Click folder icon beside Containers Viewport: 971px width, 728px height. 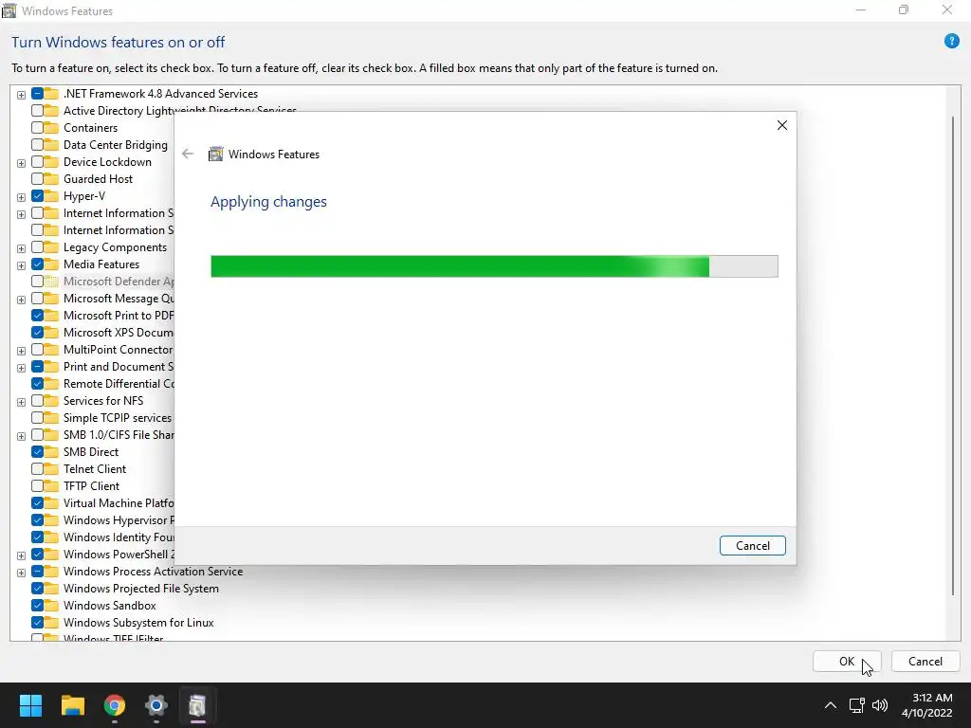tap(51, 128)
